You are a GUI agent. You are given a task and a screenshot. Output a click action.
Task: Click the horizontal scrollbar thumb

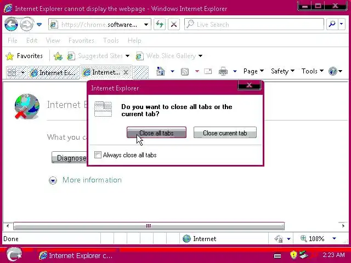point(149,226)
